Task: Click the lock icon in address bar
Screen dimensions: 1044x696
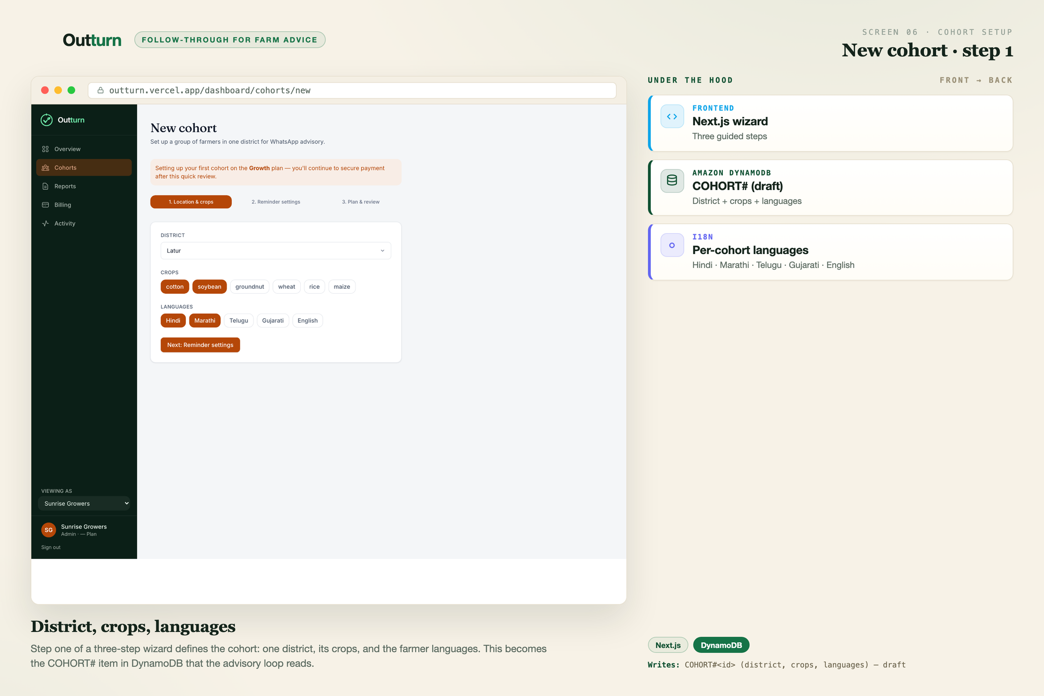Action: [100, 90]
